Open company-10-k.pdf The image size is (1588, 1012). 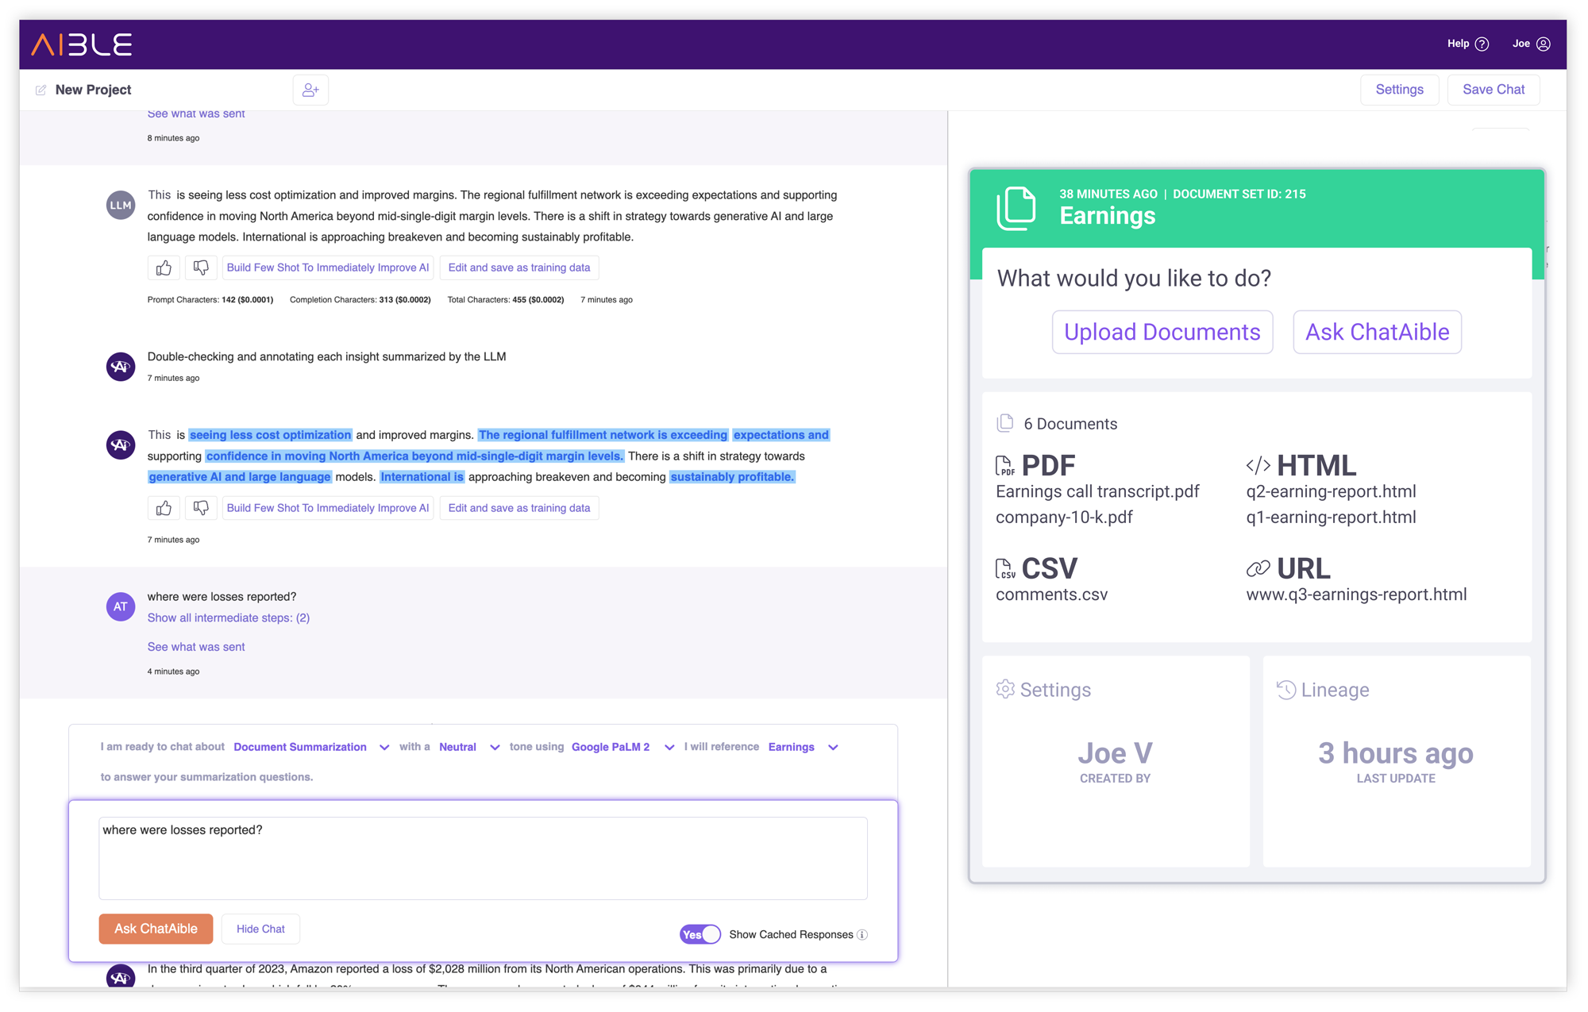(1064, 517)
